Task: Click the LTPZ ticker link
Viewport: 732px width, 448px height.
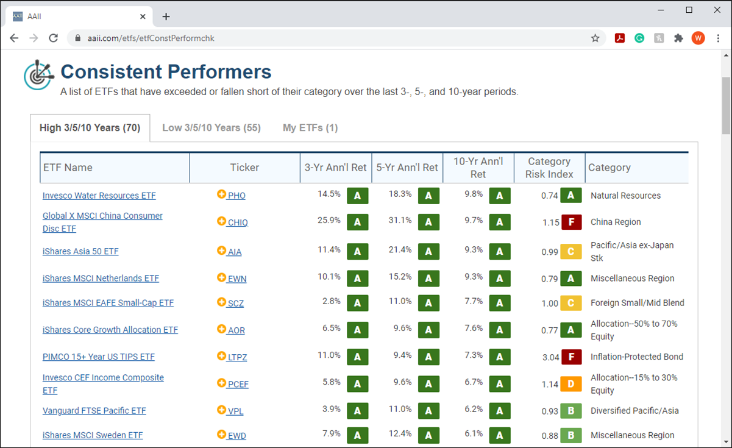Action: (x=237, y=357)
